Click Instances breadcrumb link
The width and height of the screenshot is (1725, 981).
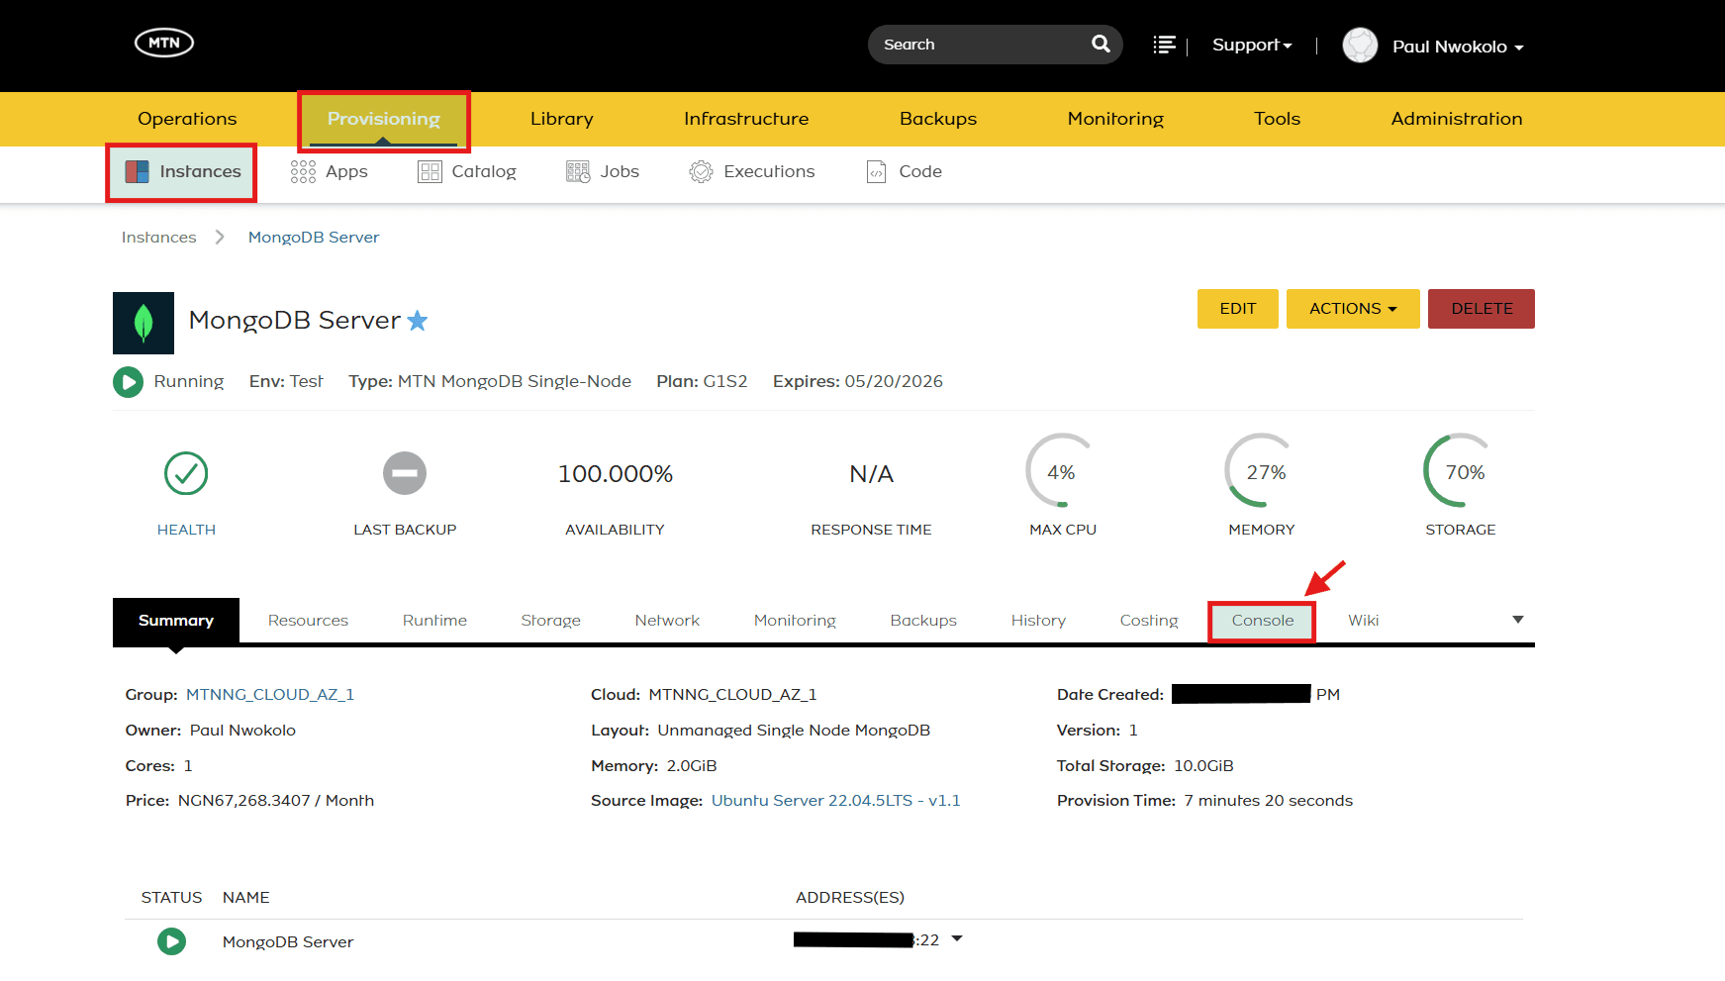pos(158,238)
